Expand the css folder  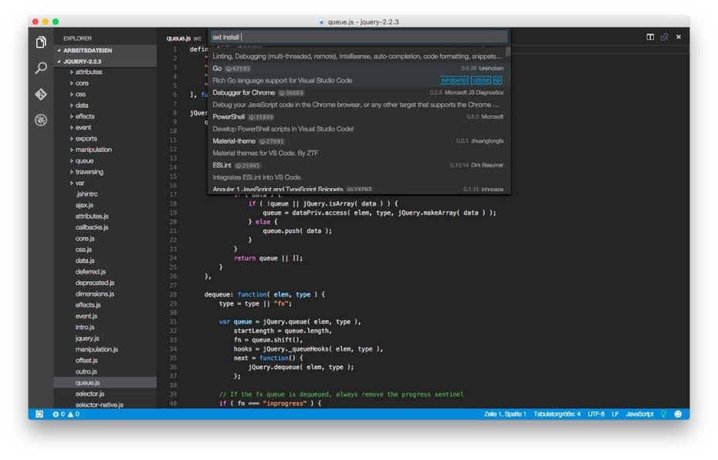[x=105, y=94]
